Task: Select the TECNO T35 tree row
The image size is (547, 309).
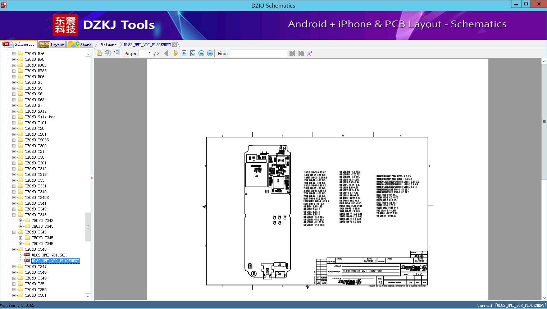Action: tap(35, 284)
